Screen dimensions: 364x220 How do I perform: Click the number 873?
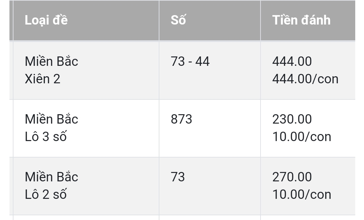tap(181, 119)
